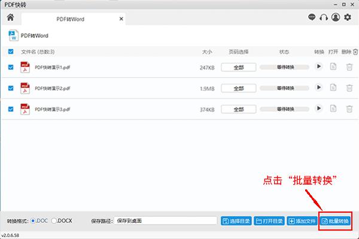Image resolution: width=359 pixels, height=239 pixels.
Task: Click the 打开目录 button
Action: pos(269,221)
